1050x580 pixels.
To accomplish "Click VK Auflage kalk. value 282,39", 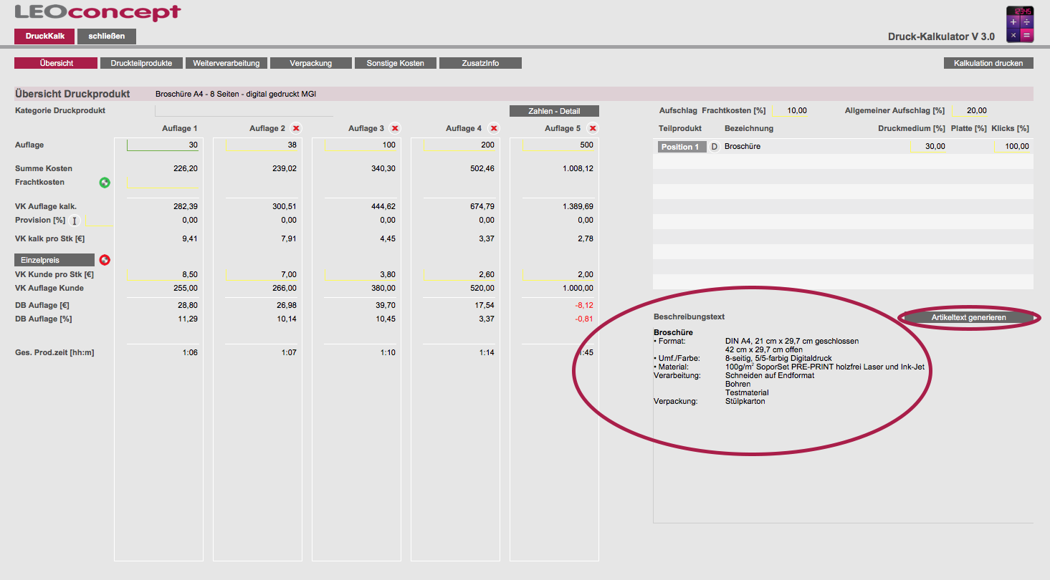I will click(x=185, y=206).
